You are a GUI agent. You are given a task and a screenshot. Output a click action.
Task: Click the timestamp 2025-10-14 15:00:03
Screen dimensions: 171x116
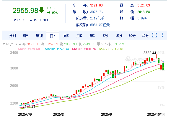(31, 20)
